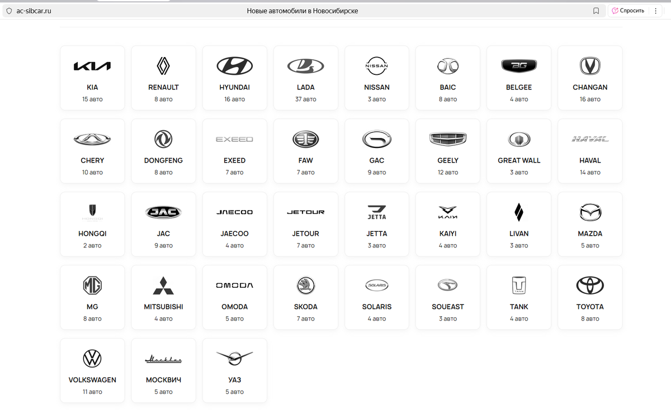671x410 pixels.
Task: Click the Jaecoo wordmark logo
Action: point(234,212)
